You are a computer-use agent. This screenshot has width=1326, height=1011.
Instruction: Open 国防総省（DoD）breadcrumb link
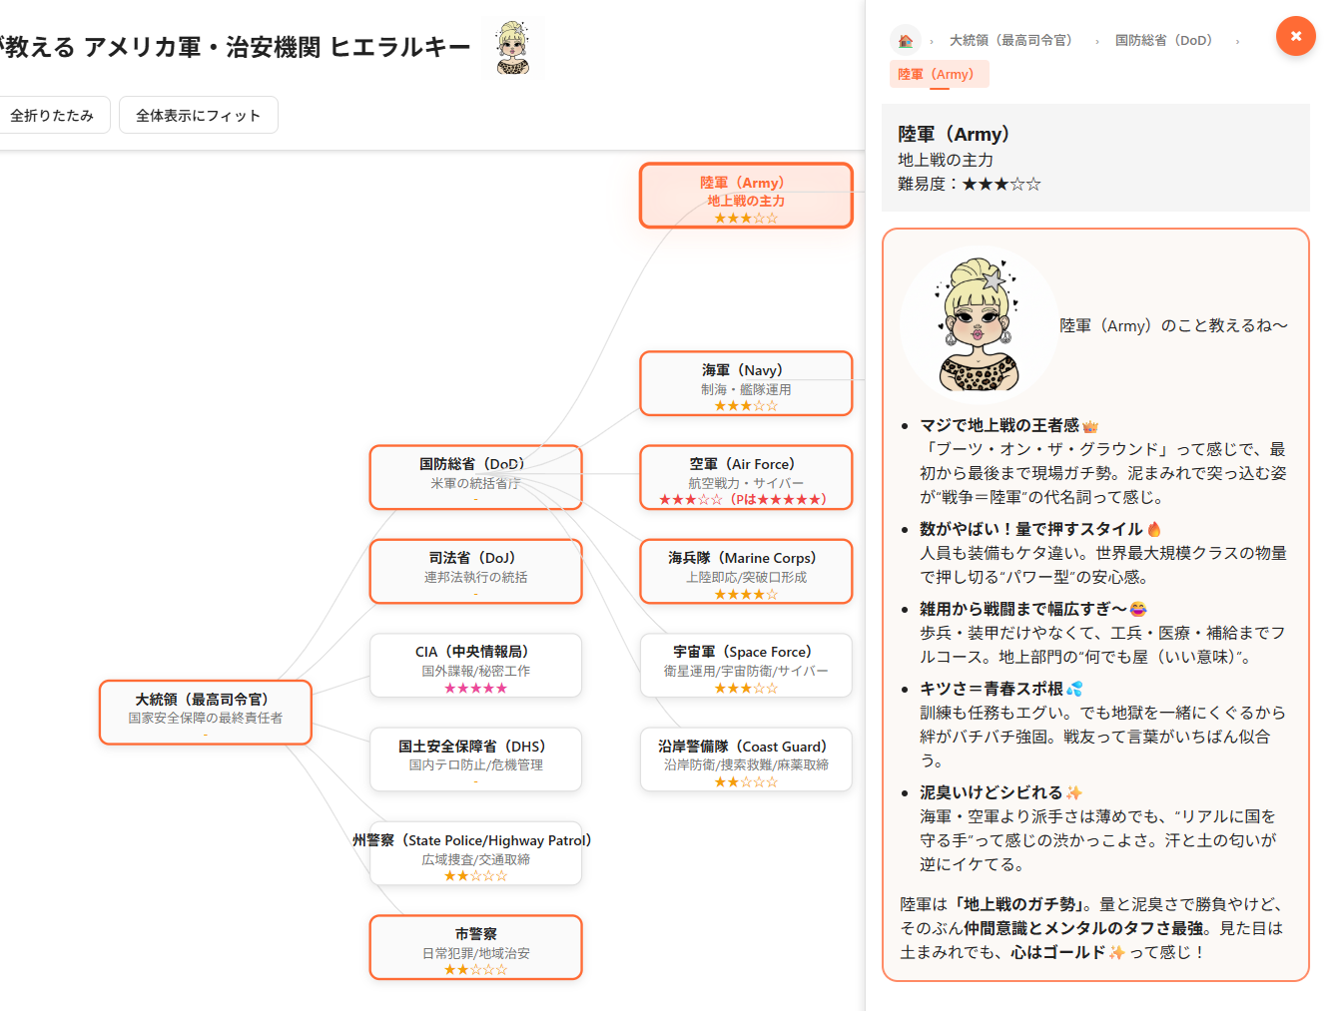(1163, 41)
